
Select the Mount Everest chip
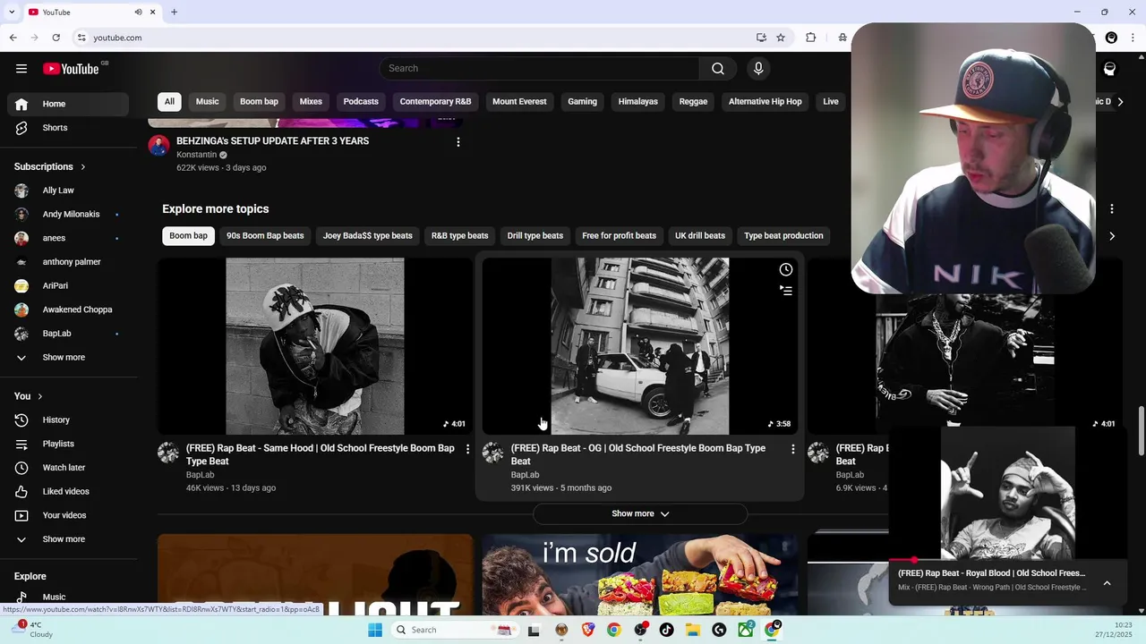coord(519,102)
